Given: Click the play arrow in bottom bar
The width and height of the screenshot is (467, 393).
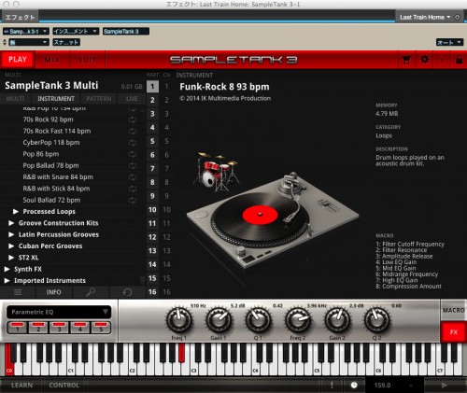Looking at the screenshot, I should [x=445, y=386].
